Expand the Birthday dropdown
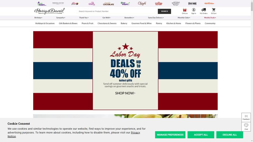Screen dimensions: 253x142 coord(38,18)
